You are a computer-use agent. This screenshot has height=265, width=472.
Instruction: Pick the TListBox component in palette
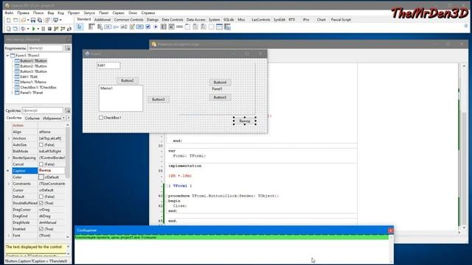click(164, 27)
